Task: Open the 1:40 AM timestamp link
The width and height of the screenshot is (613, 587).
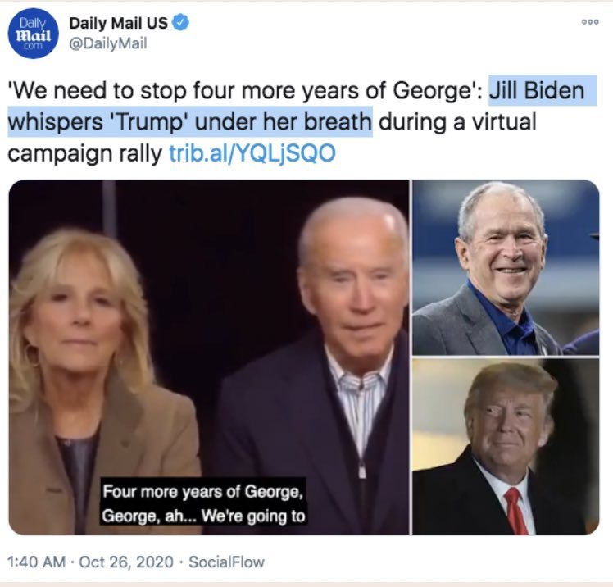Action: [x=36, y=562]
